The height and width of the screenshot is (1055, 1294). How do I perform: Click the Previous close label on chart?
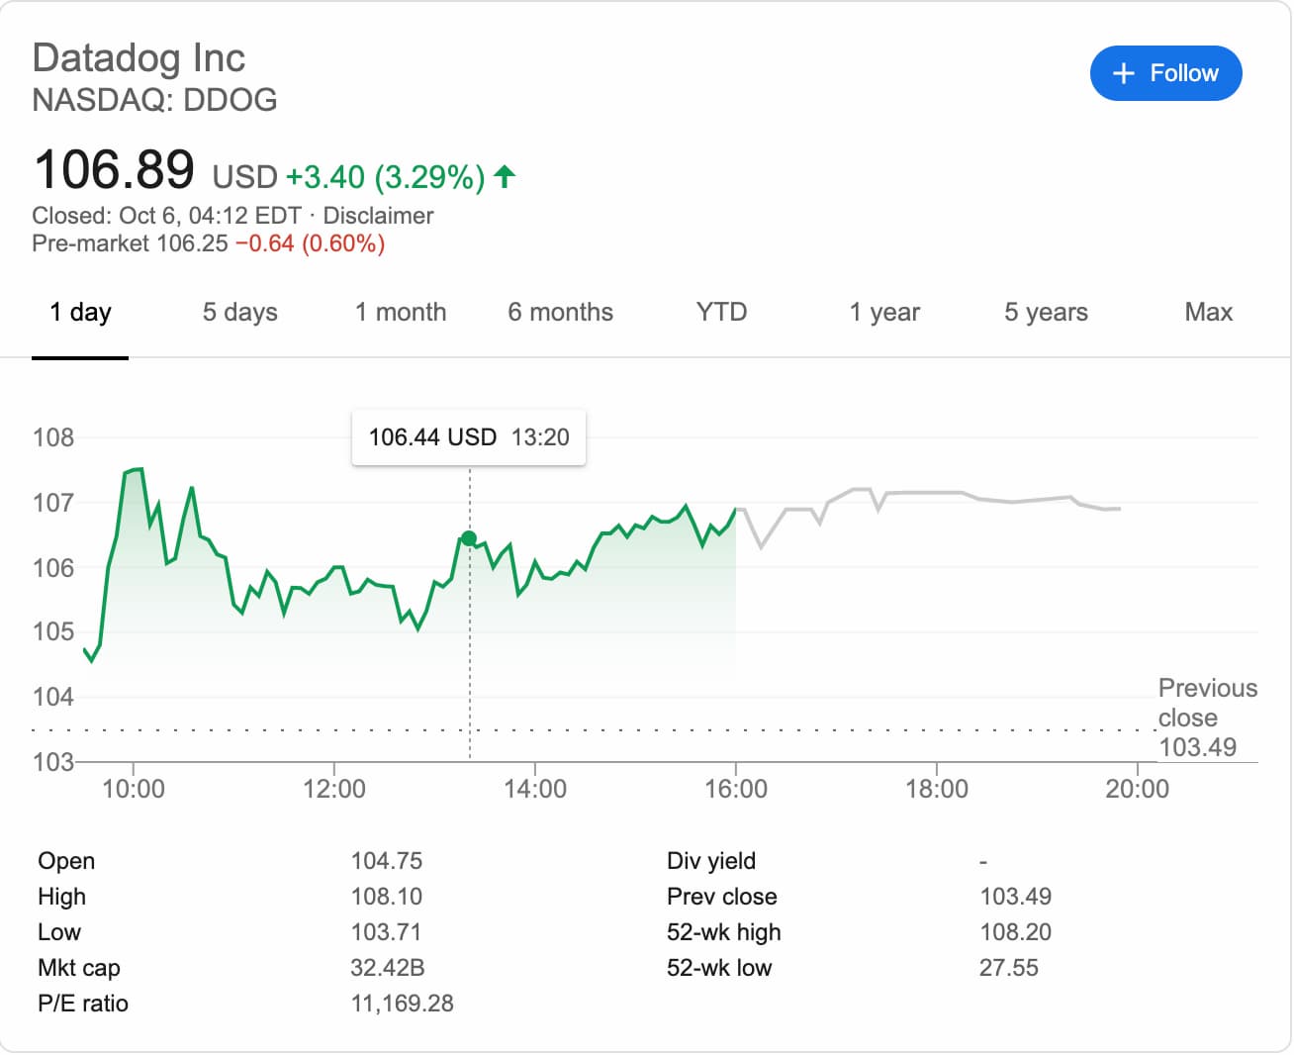tap(1207, 703)
